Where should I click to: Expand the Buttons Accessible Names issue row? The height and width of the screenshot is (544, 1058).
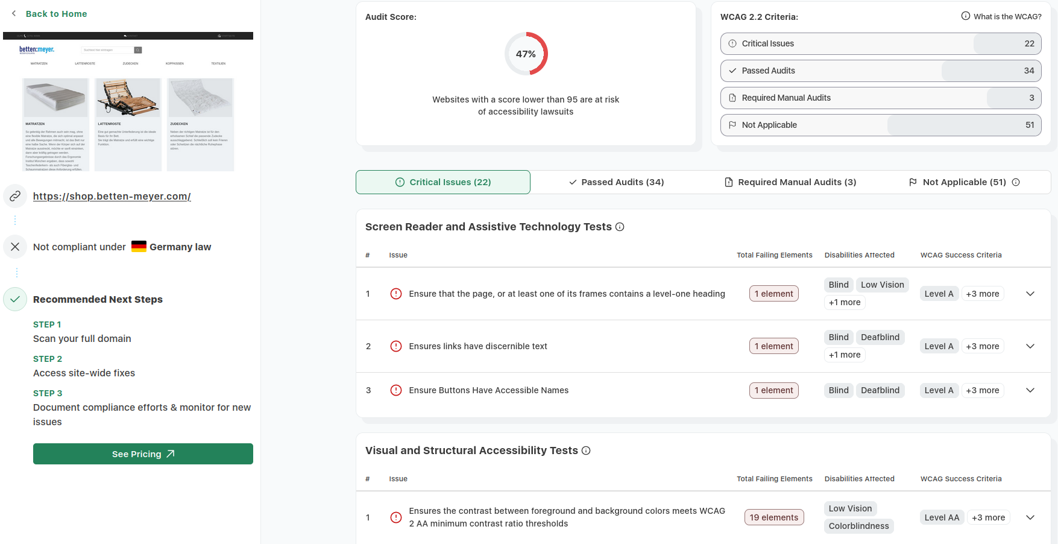[x=1030, y=390]
